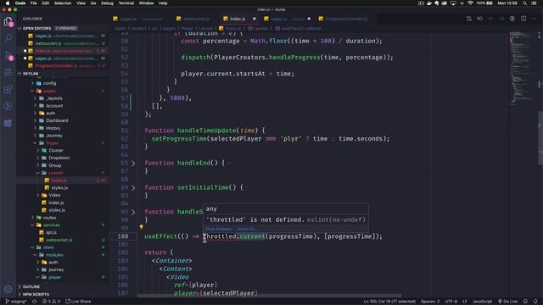This screenshot has width=543, height=305.
Task: Unfold the handleS… function at line 95
Action: tap(133, 212)
